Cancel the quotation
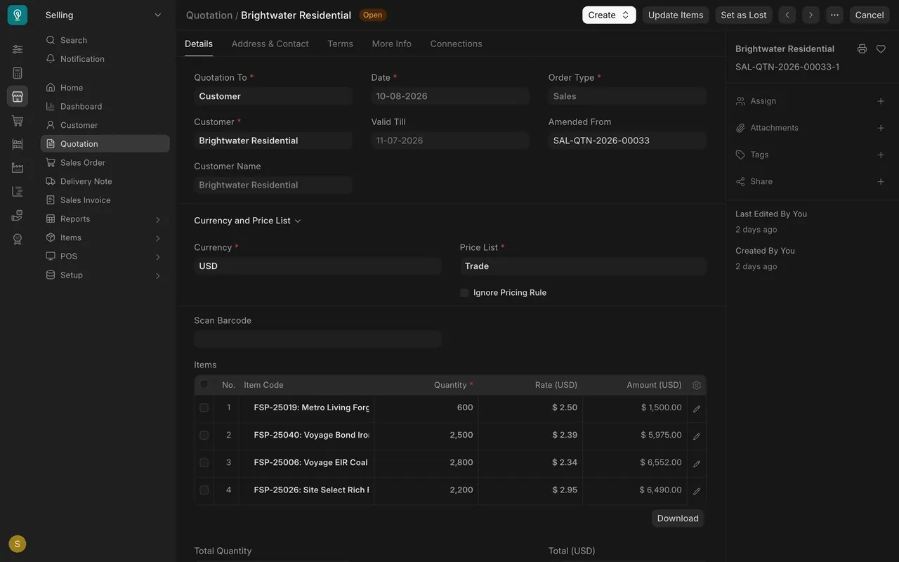The height and width of the screenshot is (562, 899). (x=870, y=15)
